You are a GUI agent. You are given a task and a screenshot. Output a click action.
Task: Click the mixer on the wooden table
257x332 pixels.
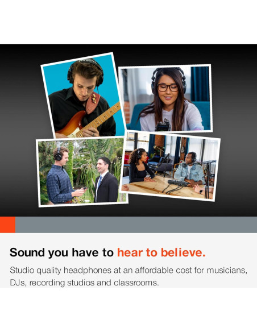pyautogui.click(x=178, y=183)
